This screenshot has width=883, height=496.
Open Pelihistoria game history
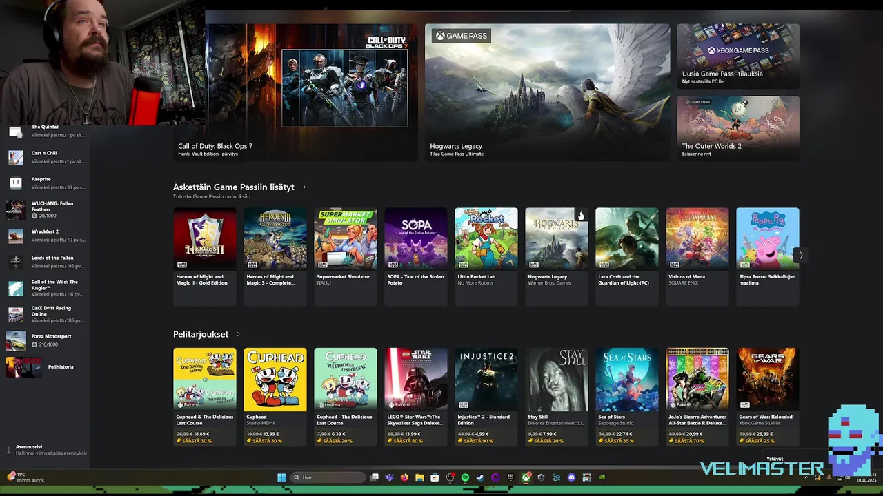click(46, 367)
